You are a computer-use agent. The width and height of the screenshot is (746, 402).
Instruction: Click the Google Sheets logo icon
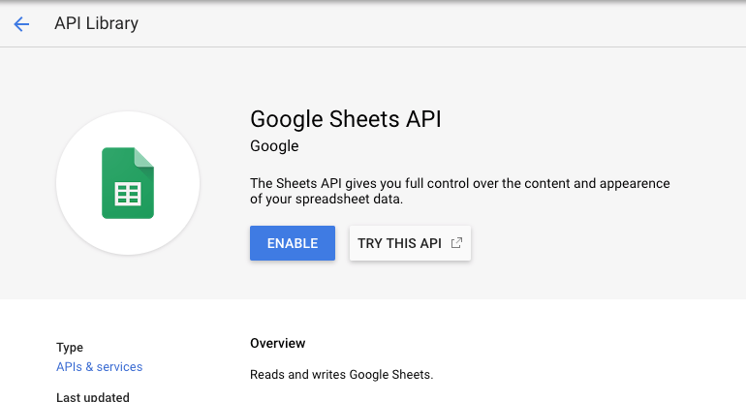pos(128,183)
